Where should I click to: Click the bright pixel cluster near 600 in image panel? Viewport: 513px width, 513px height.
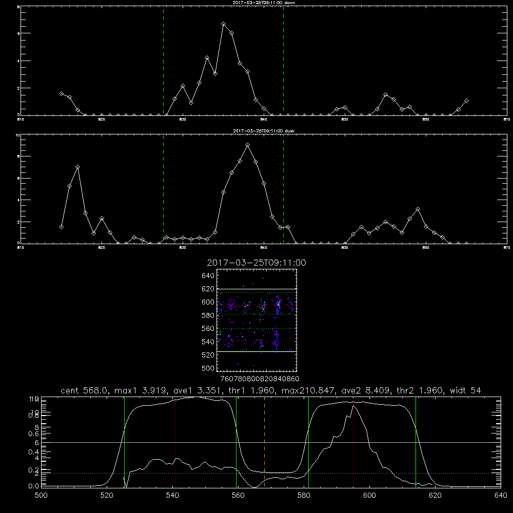click(278, 304)
